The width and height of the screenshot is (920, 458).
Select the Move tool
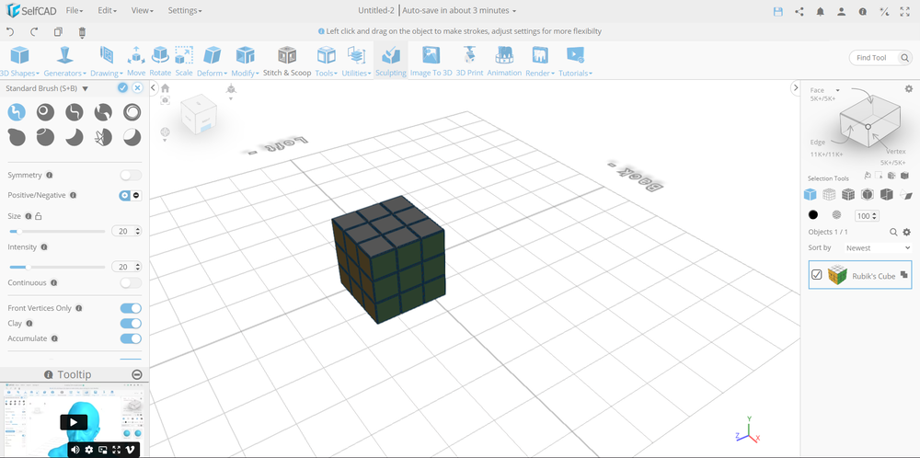point(136,61)
